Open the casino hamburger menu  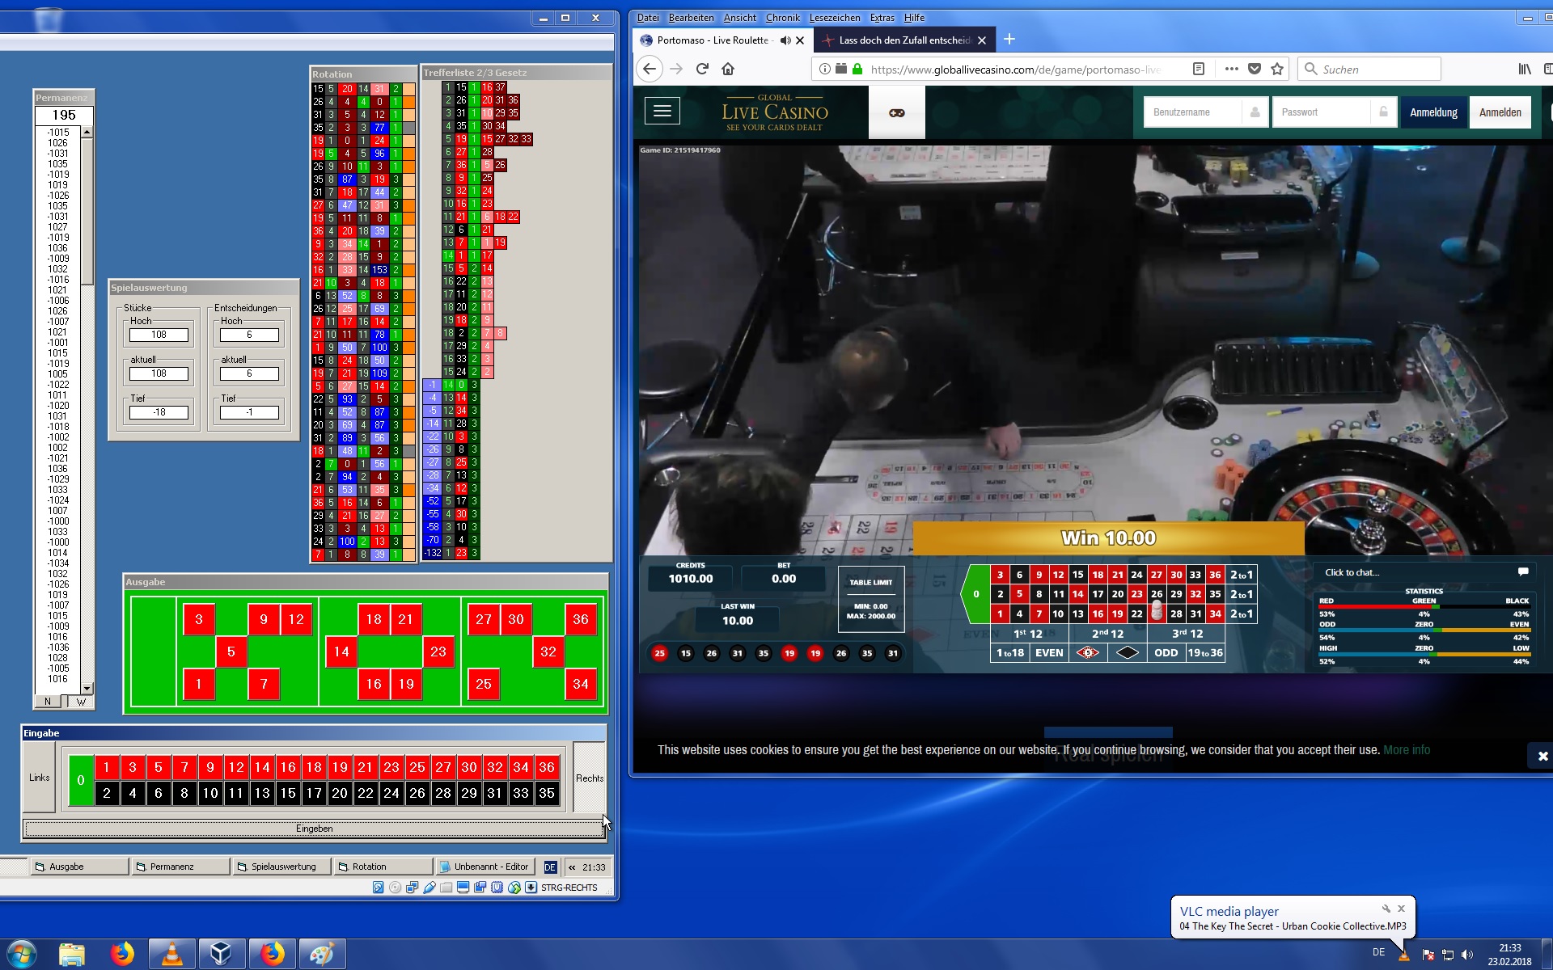(662, 112)
